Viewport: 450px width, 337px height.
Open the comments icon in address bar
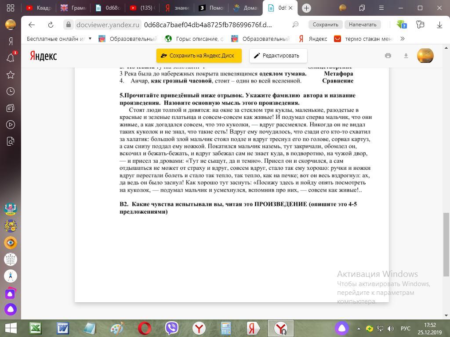(295, 25)
